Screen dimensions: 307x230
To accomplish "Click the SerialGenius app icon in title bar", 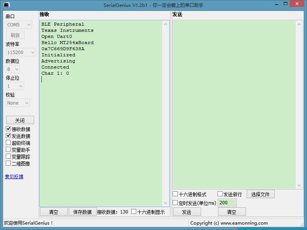I will point(7,5).
